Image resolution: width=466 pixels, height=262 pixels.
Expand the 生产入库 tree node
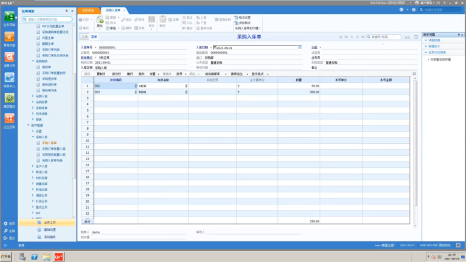tap(33, 166)
